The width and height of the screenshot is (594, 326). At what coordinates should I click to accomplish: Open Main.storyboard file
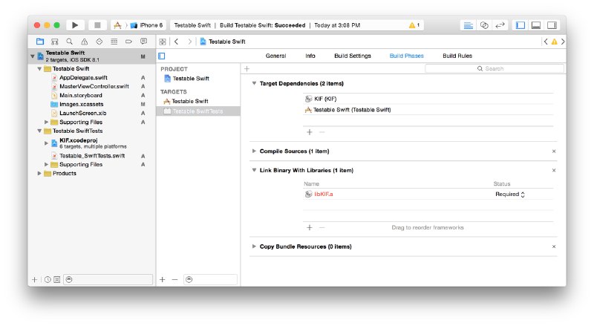81,95
